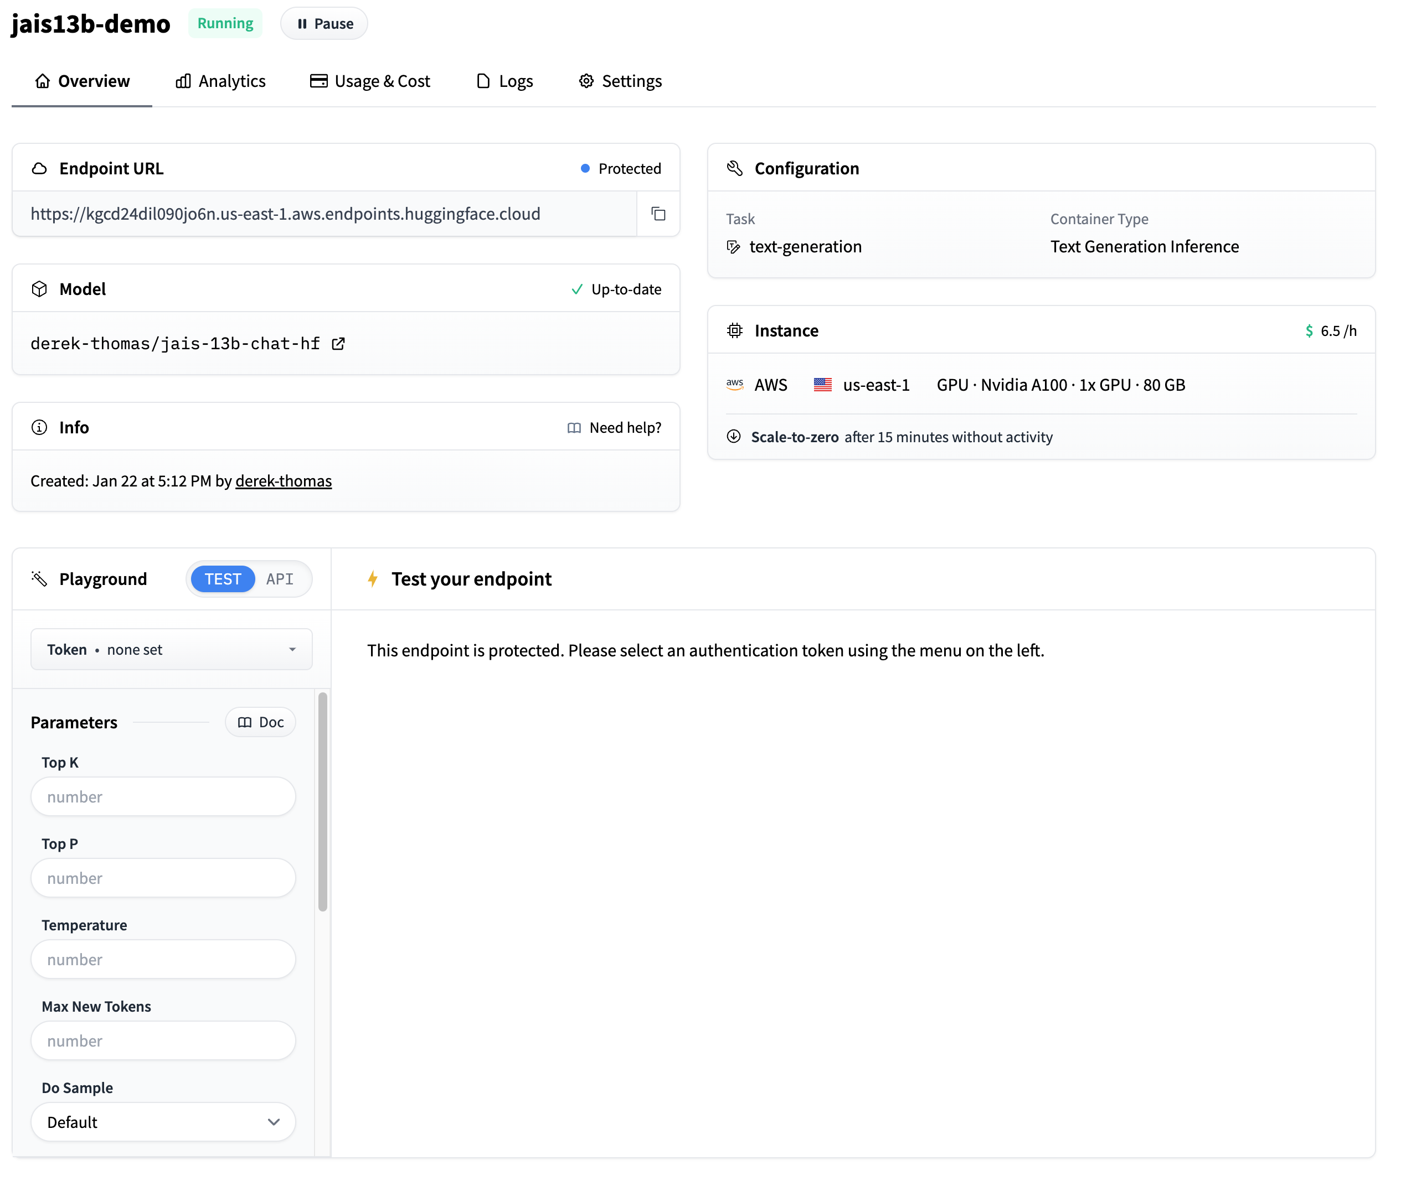This screenshot has height=1191, width=1411.
Task: Focus the Top P number field
Action: click(163, 878)
